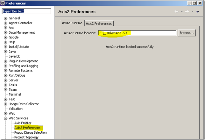Minimize the Preferences window
The height and width of the screenshot is (140, 205).
(190, 3)
